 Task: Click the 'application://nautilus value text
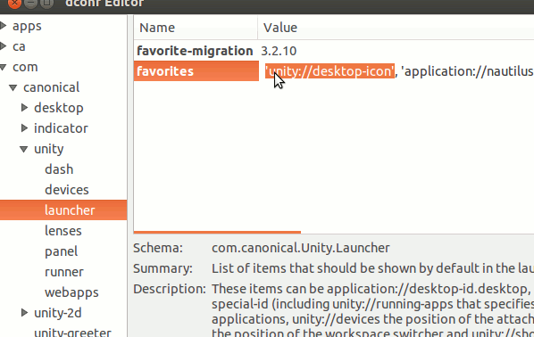tap(467, 71)
